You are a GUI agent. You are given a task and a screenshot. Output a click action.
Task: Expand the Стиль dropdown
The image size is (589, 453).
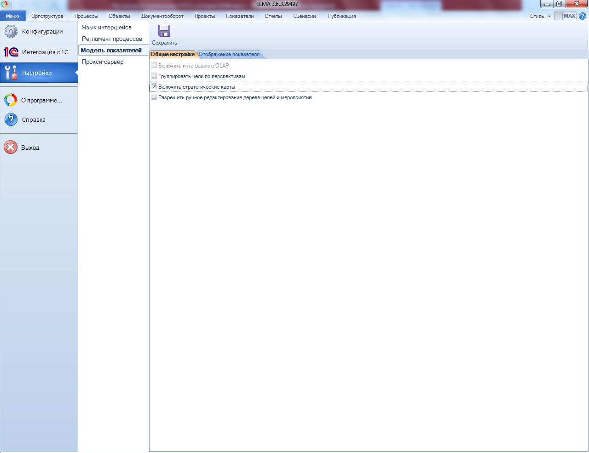540,16
